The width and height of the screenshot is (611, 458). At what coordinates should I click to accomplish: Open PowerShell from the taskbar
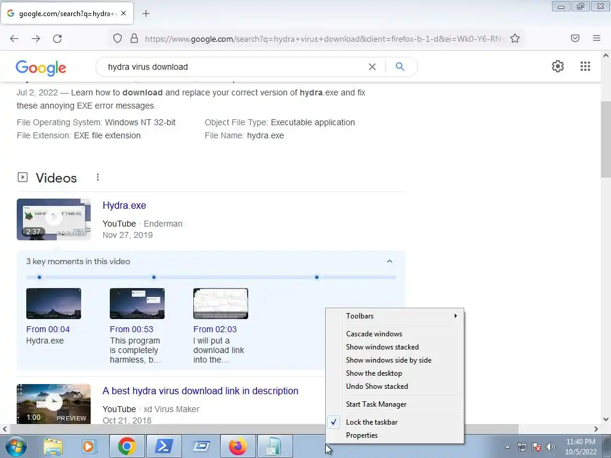coord(164,446)
